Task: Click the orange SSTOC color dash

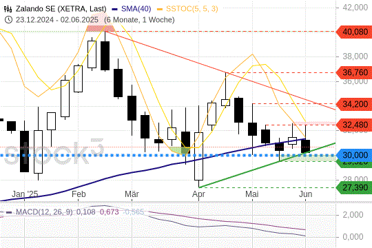Action: (160, 9)
